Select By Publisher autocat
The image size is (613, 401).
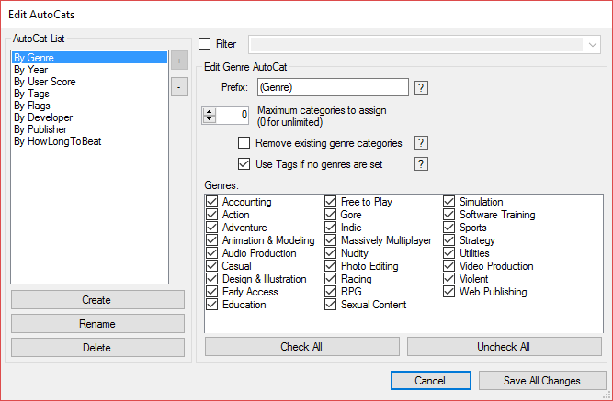click(x=89, y=129)
